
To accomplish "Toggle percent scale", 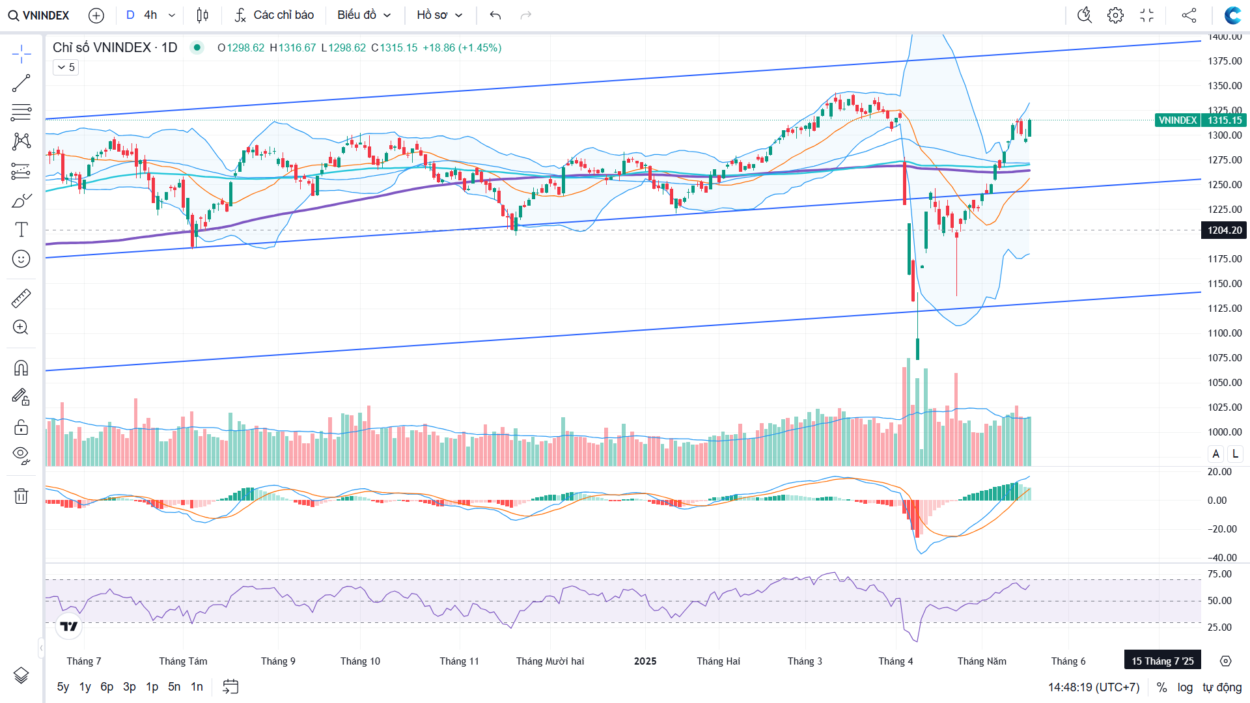I will pyautogui.click(x=1161, y=687).
